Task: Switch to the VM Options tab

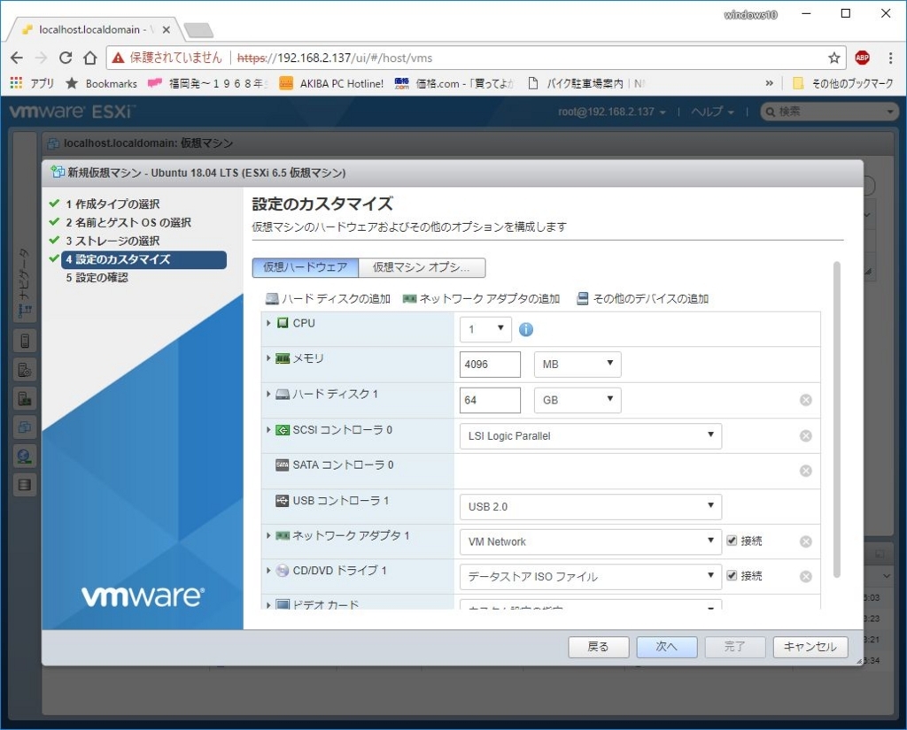Action: (x=422, y=267)
